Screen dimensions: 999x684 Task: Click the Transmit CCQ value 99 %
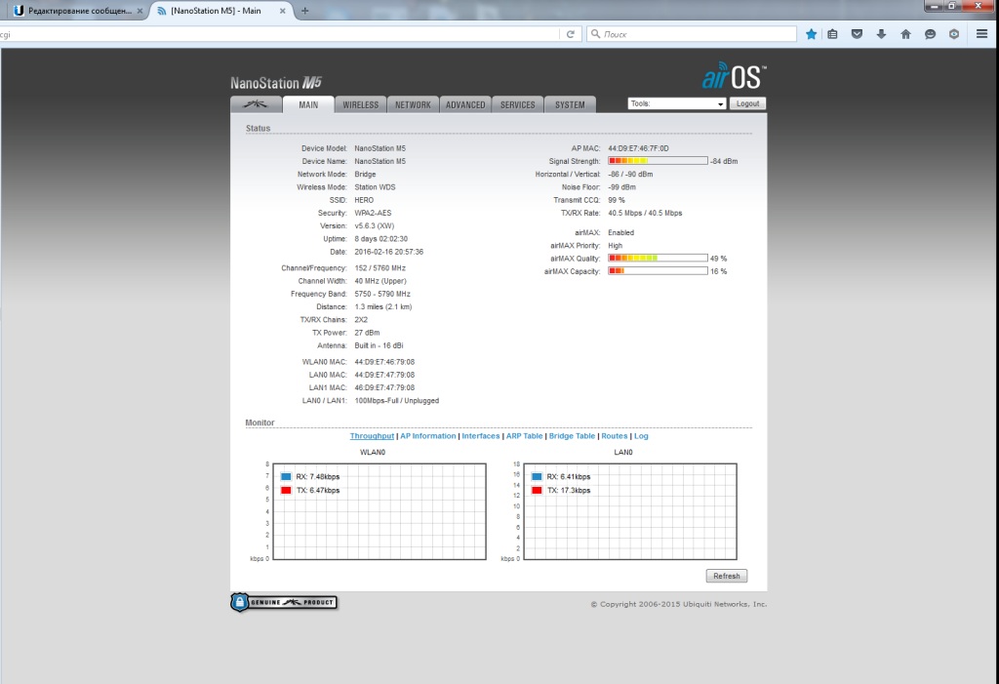point(617,200)
